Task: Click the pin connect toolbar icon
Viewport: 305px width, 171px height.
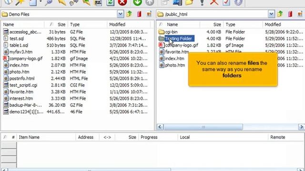Action: pyautogui.click(x=49, y=2)
